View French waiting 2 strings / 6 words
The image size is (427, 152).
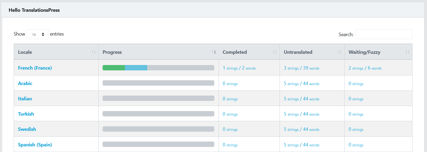[365, 68]
